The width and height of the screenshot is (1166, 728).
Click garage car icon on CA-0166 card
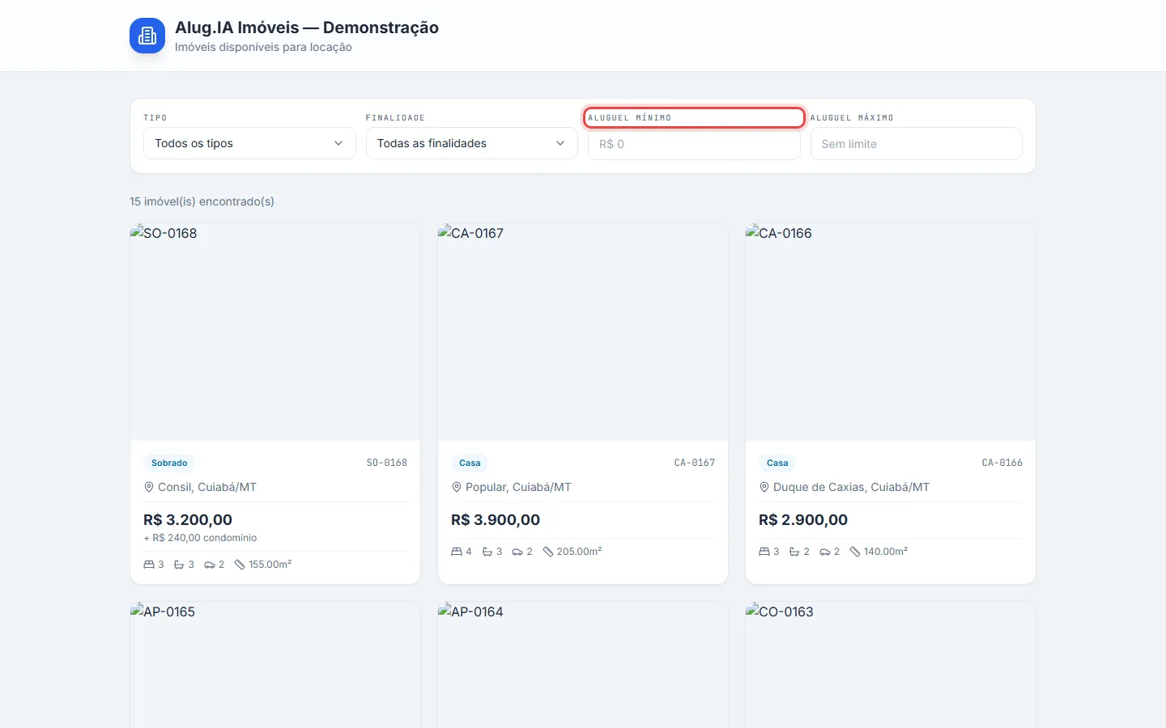(x=825, y=552)
